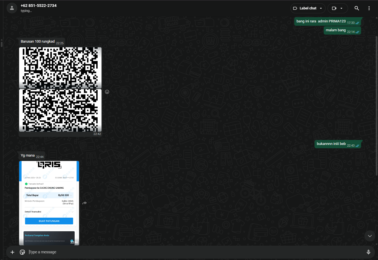Screen dimensions: 378x260
Task: Forward the QRIS payment screenshot
Action: tap(85, 203)
